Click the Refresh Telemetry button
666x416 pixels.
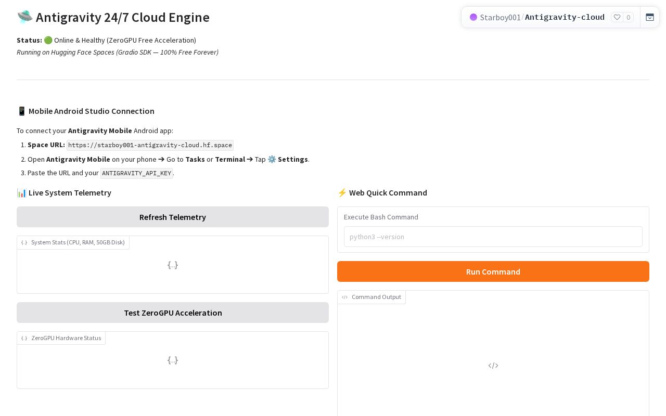coord(173,217)
